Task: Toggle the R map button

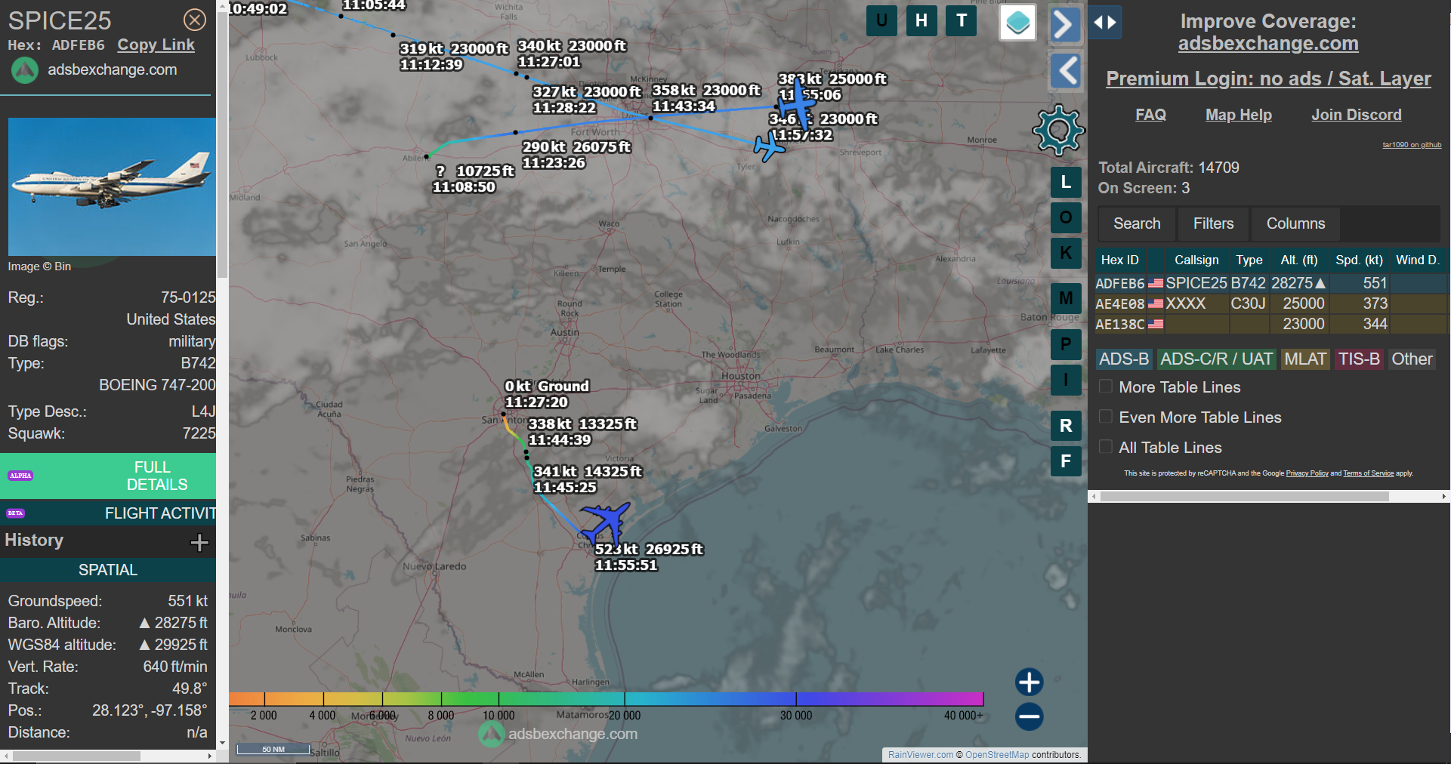Action: [1066, 426]
